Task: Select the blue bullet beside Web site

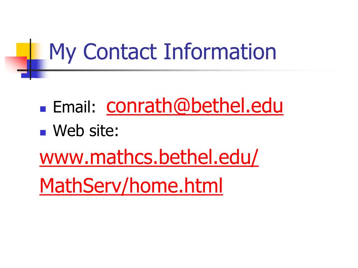Action: [x=43, y=132]
